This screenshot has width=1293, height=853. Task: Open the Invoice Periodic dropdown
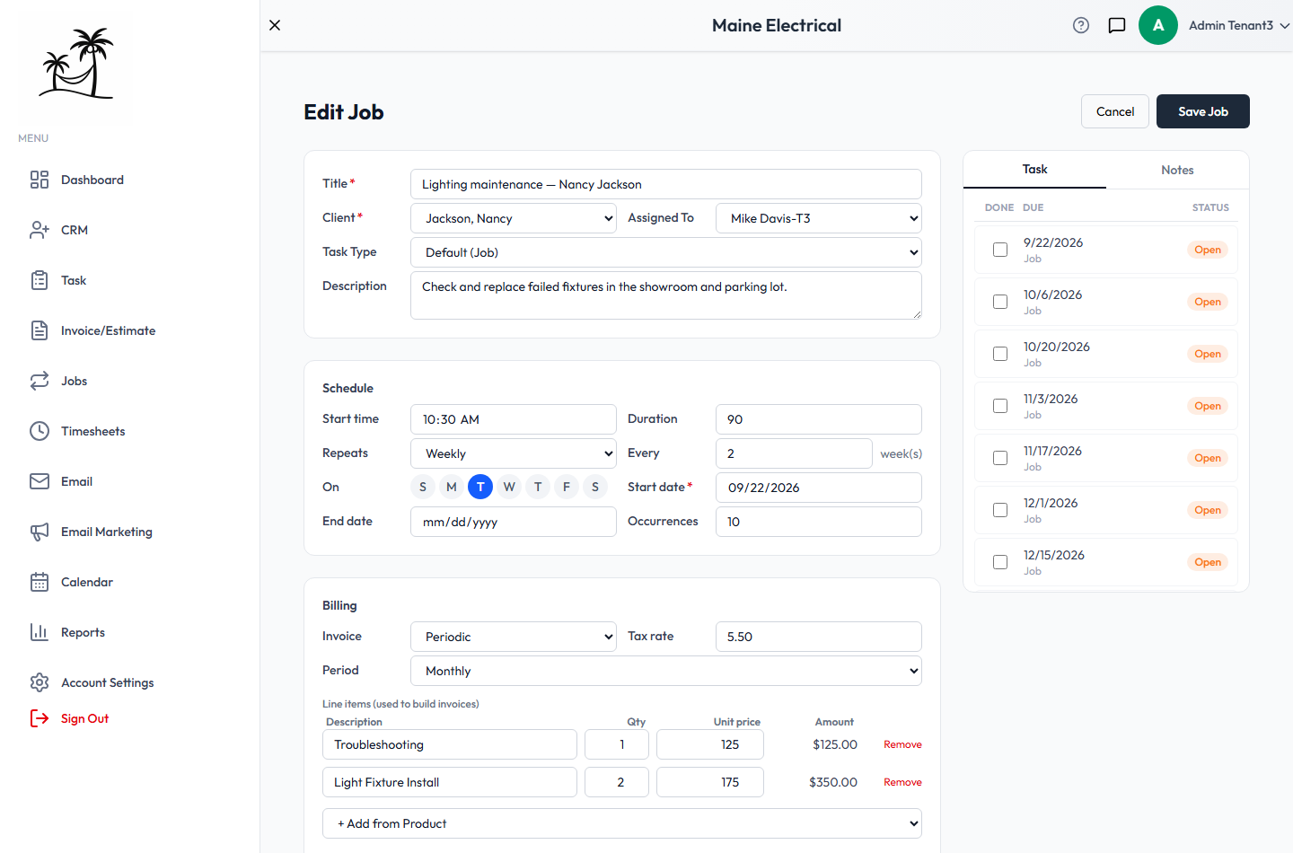[x=514, y=637]
